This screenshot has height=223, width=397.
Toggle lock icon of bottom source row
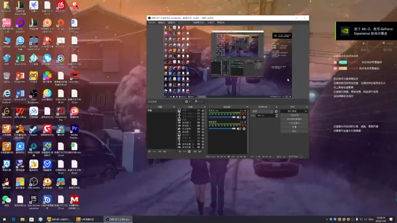point(202,147)
